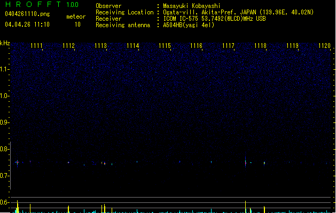Click the 'meteor' count label
This screenshot has width=336, height=213.
(x=76, y=17)
